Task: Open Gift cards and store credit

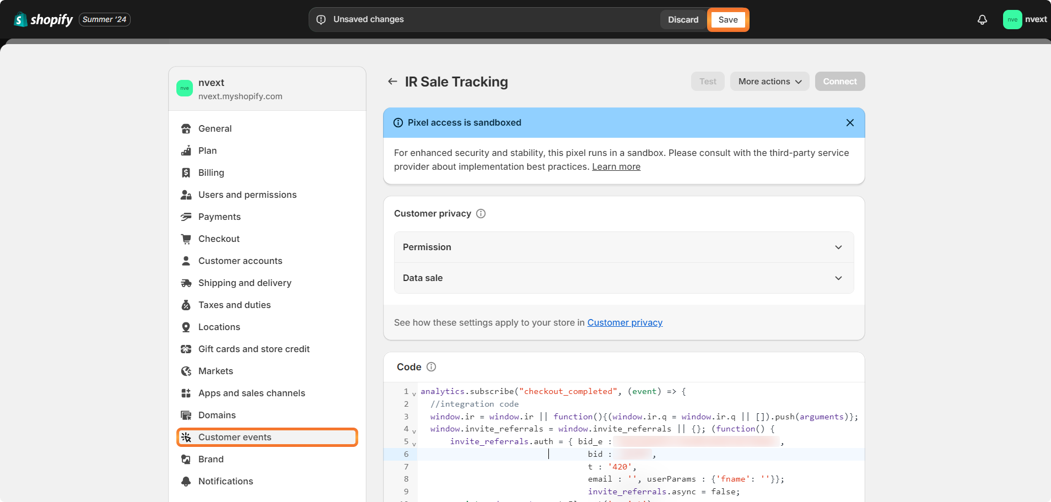Action: pyautogui.click(x=267, y=349)
